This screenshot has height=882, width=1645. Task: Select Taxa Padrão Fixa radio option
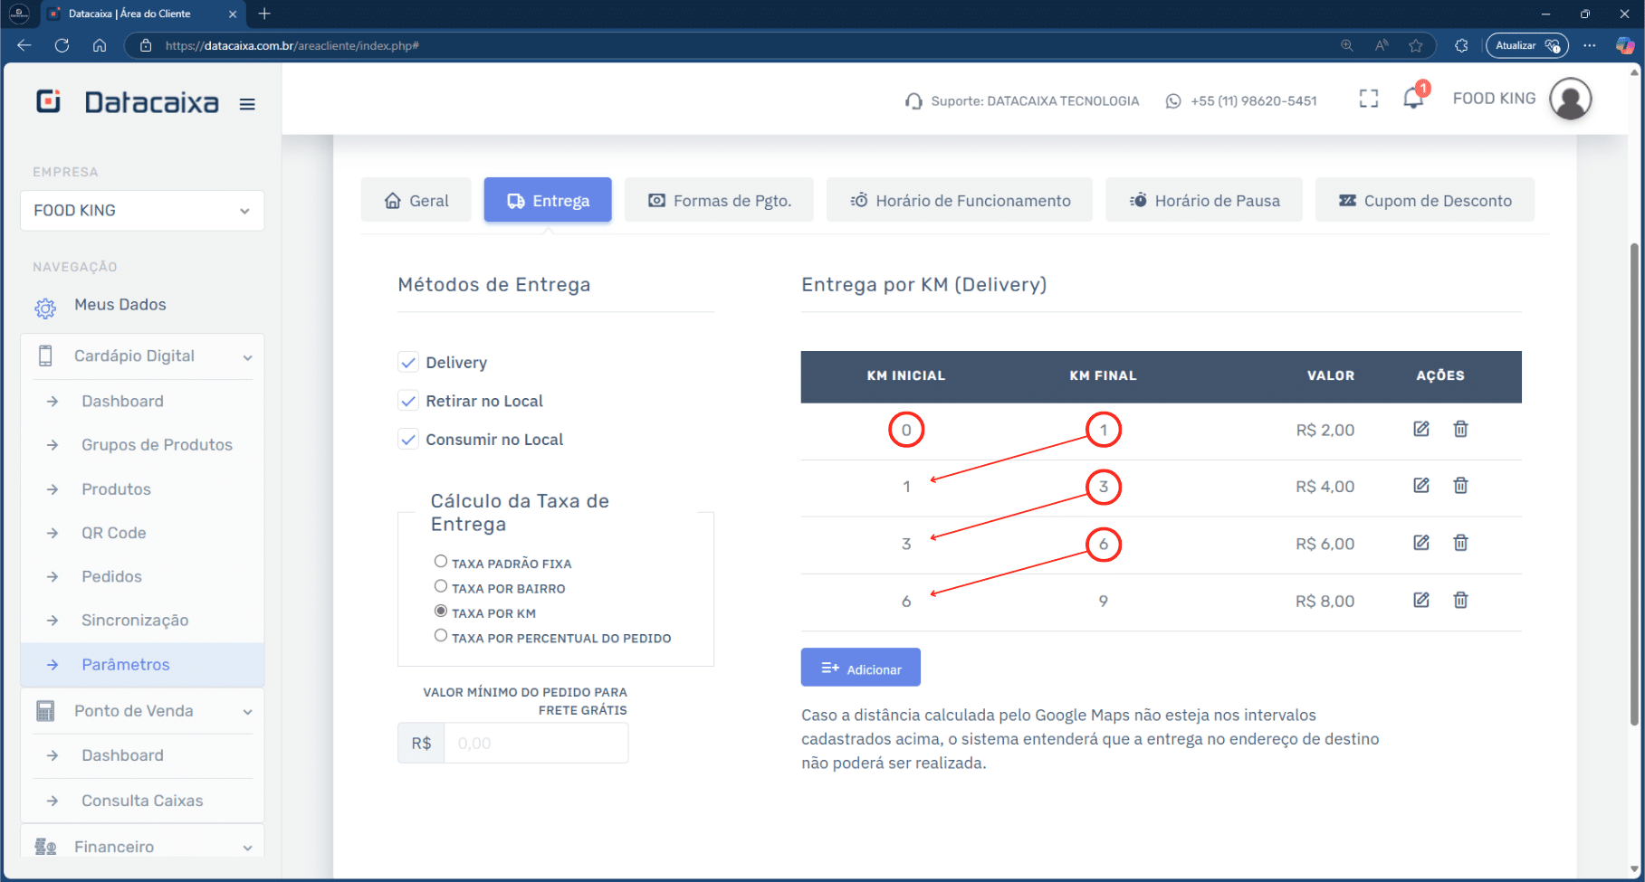[x=441, y=562]
